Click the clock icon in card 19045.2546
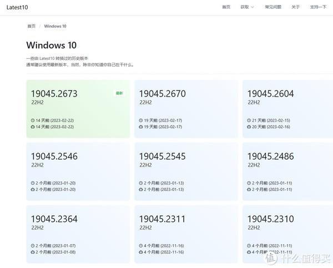Image resolution: width=333 pixels, height=268 pixels. 33,183
